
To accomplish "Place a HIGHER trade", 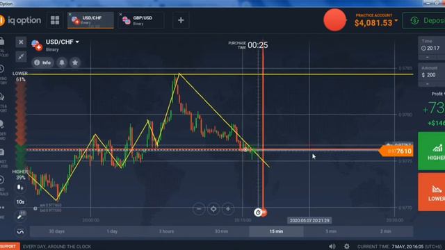I will 432,151.
